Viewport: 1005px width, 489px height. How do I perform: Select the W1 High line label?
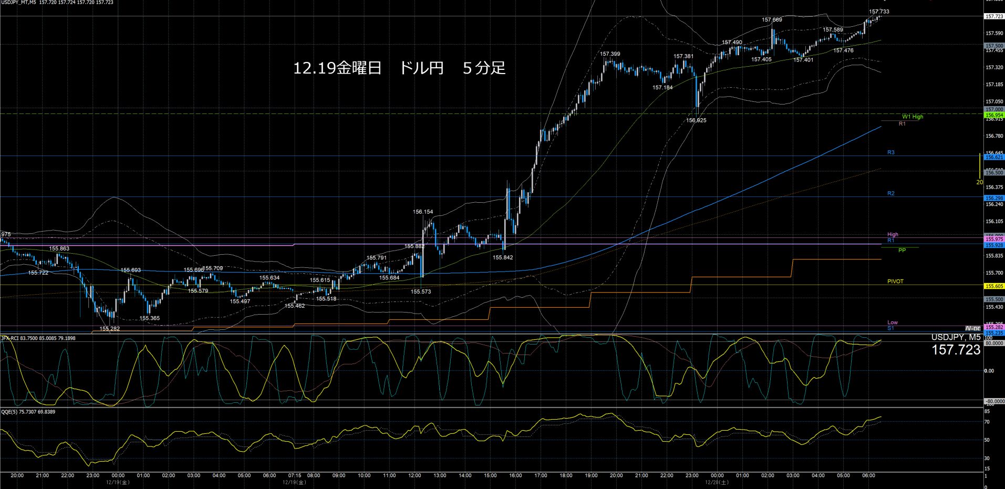(913, 117)
